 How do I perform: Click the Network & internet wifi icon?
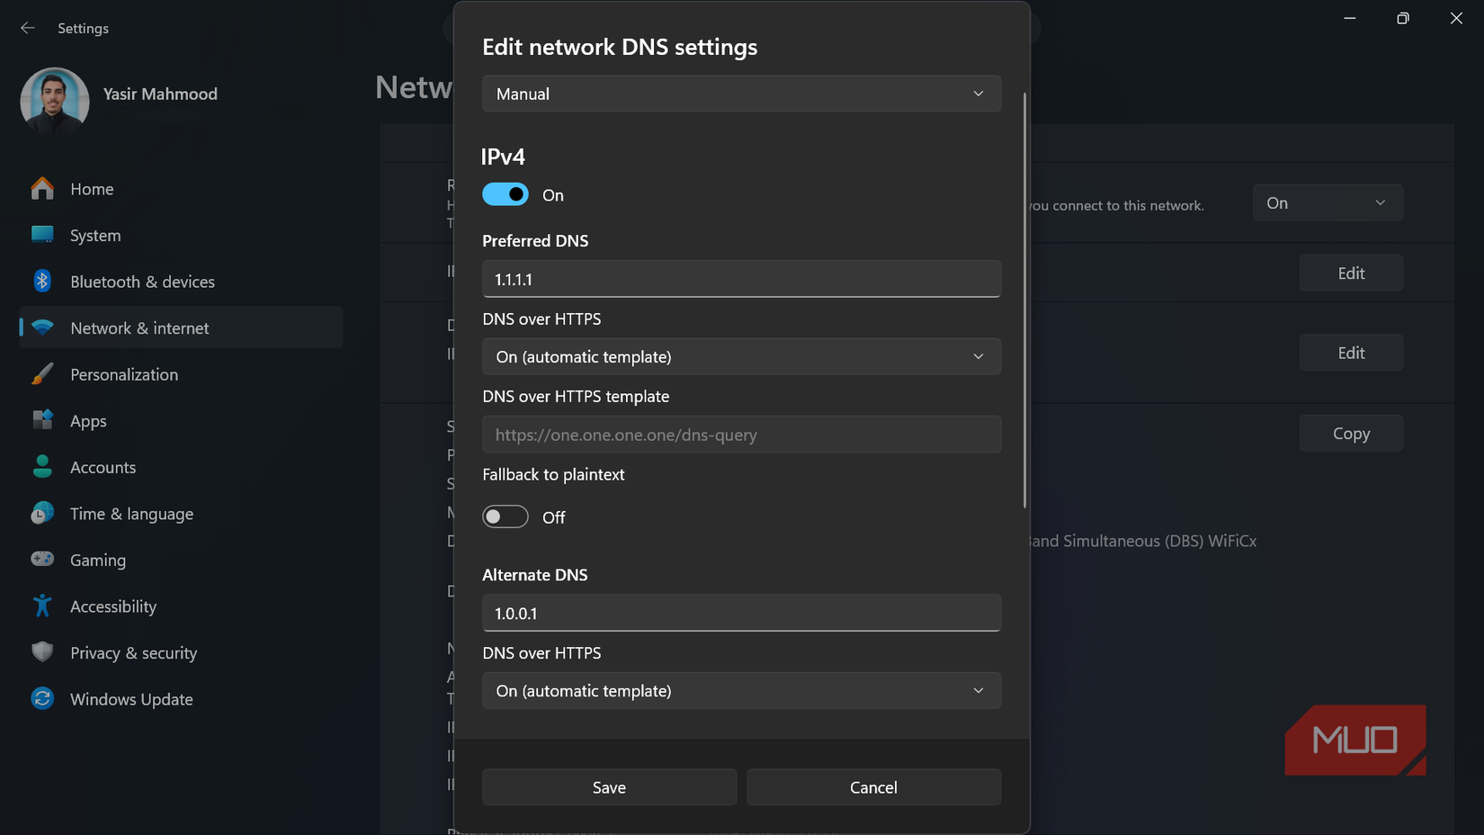[x=42, y=328]
